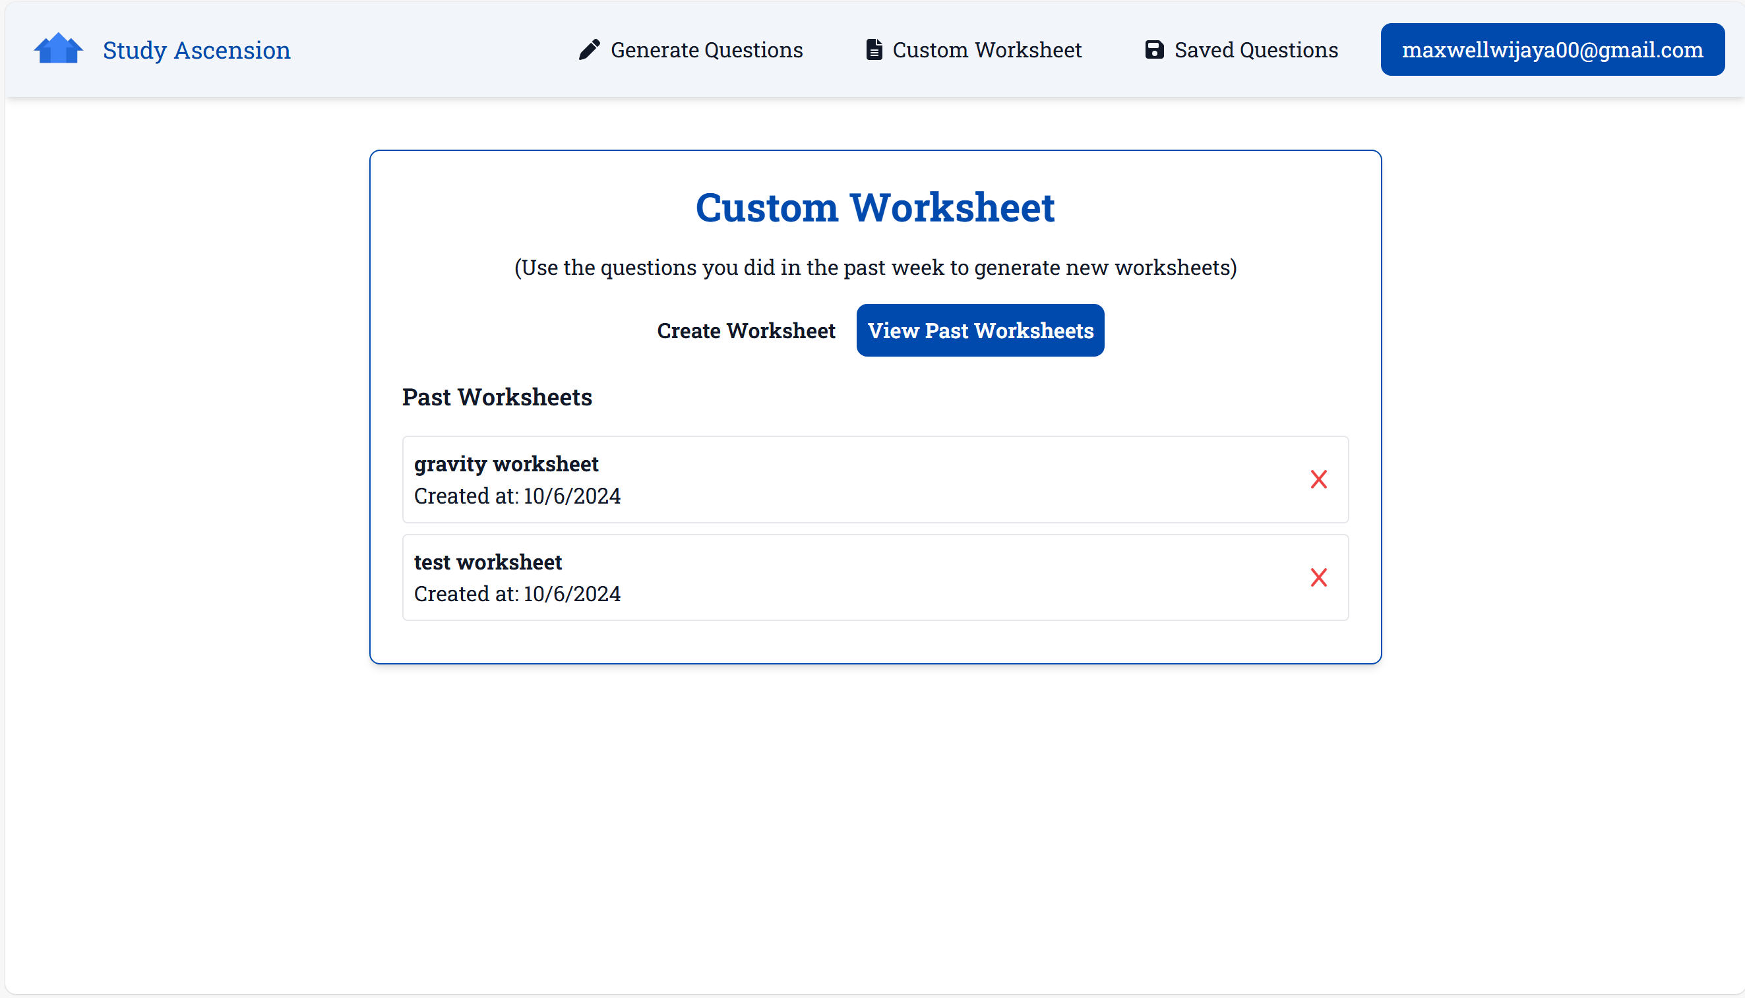This screenshot has width=1745, height=998.
Task: Click the floppy disk save icon
Action: (x=1154, y=49)
